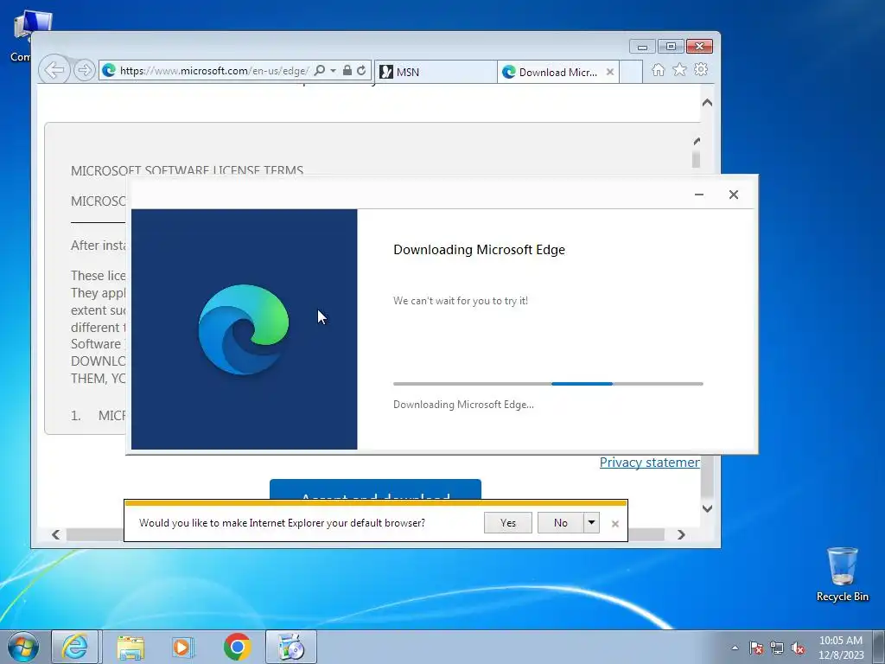885x664 pixels.
Task: Click the Edge favicon in the address bar
Action: pos(109,70)
